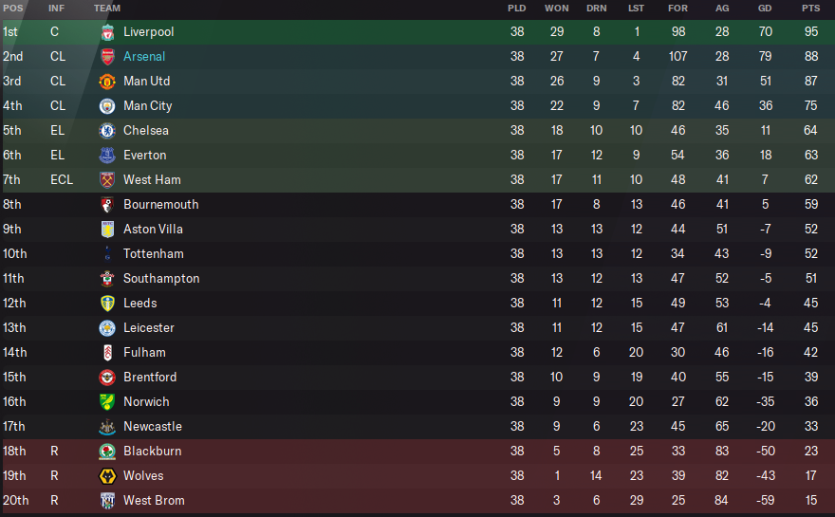Click the Everton crest icon
Screen dimensions: 835x517
107,156
